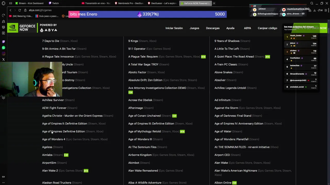Open WhatsApp in the browser sidebar
This screenshot has height=185, width=330.
[3, 48]
